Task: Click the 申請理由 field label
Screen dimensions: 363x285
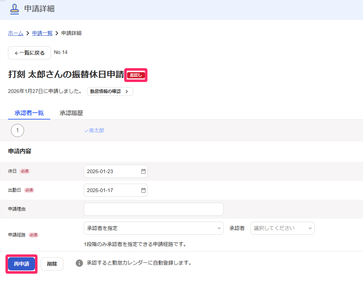Action: point(17,209)
